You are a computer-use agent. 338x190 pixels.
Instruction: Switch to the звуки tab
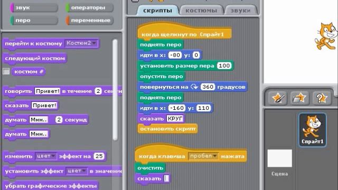(x=240, y=11)
